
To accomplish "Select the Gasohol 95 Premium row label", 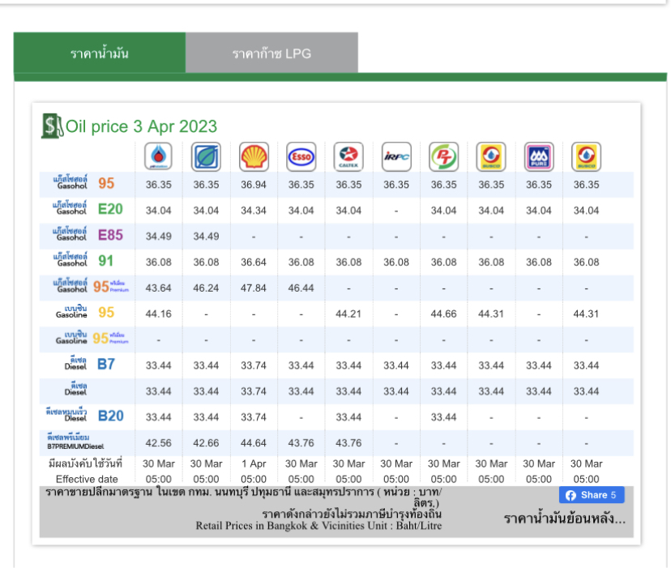I will point(91,286).
